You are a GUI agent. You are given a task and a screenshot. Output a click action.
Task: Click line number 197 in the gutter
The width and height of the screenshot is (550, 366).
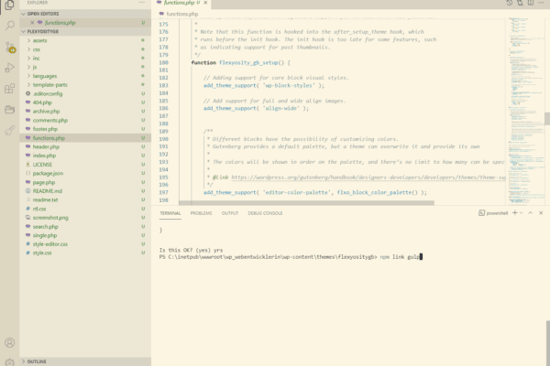click(x=163, y=193)
